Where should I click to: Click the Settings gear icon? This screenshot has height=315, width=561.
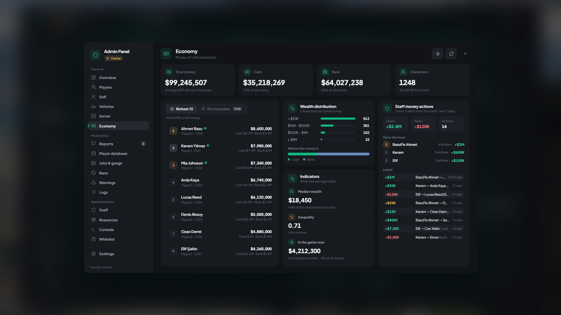tap(93, 254)
